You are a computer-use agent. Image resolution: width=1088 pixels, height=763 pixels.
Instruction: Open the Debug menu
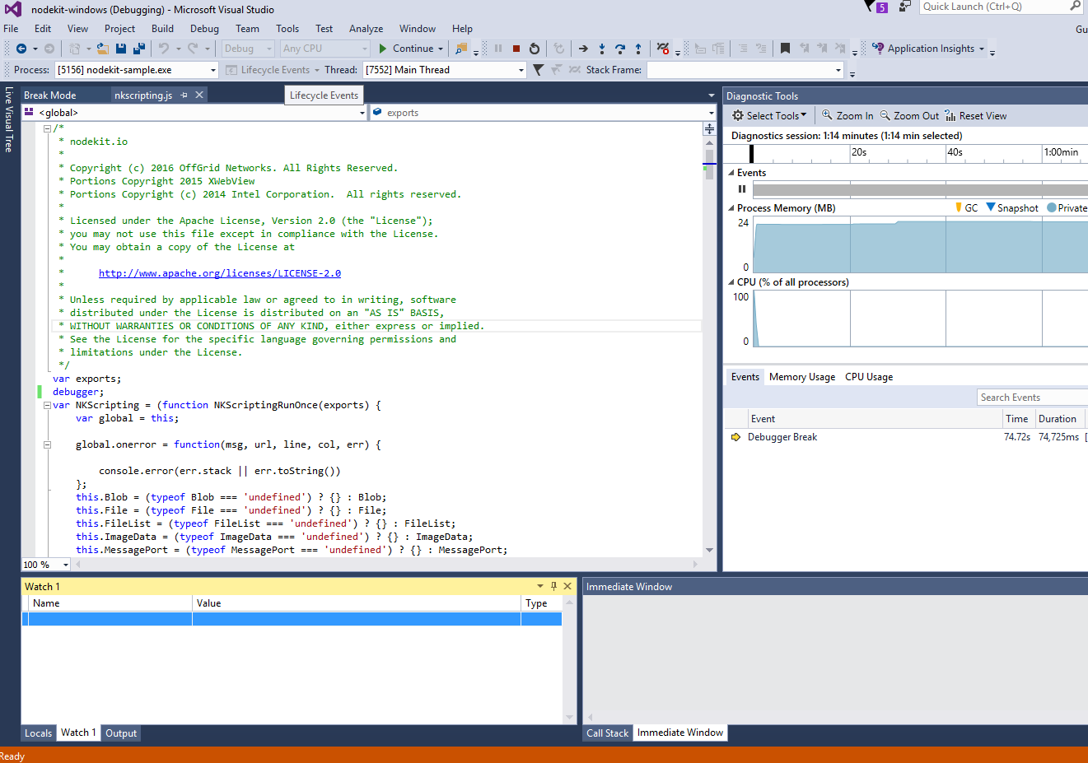(x=204, y=29)
